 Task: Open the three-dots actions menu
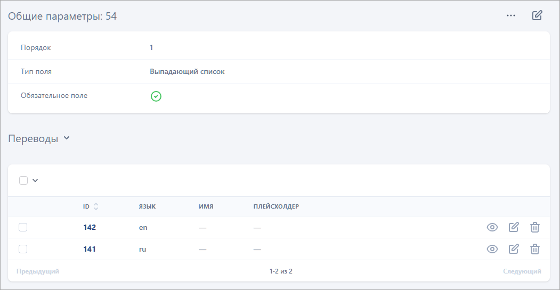click(511, 15)
